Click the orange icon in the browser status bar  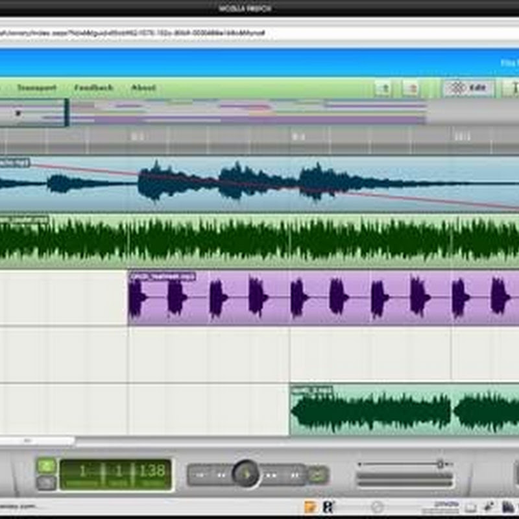(311, 507)
